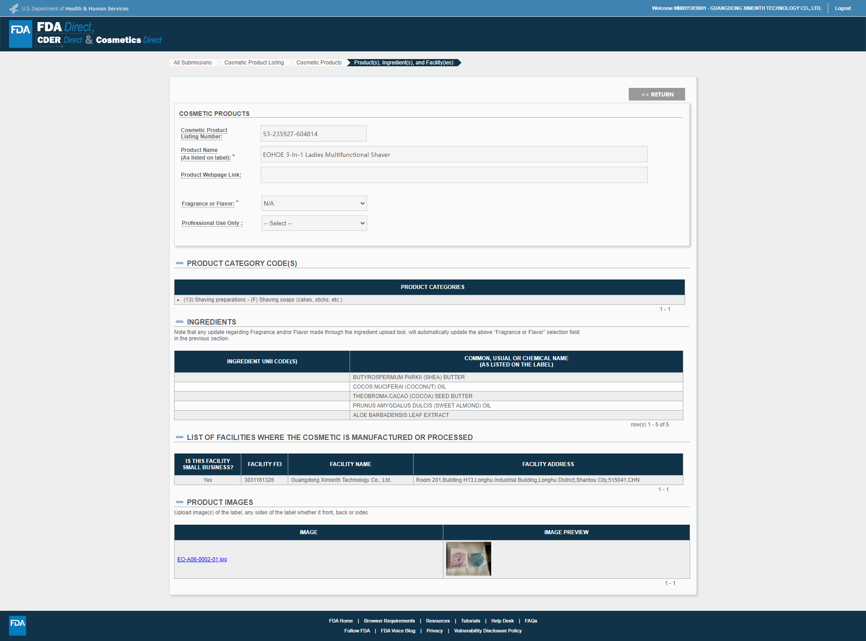The width and height of the screenshot is (866, 641).
Task: Click the Fragrance or Flavor label
Action: point(208,204)
